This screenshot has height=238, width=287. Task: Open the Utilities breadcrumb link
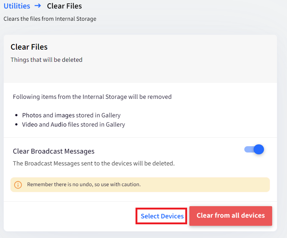pyautogui.click(x=17, y=6)
